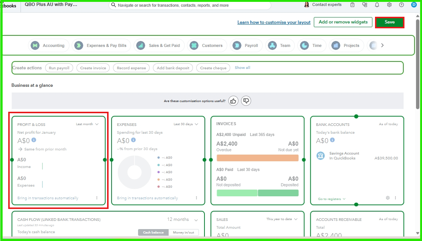Click the thumbs up feedback icon
Image resolution: width=422 pixels, height=241 pixels.
click(233, 101)
